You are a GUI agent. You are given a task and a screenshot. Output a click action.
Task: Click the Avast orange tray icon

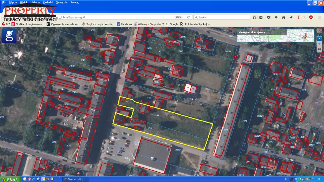pos(307,179)
